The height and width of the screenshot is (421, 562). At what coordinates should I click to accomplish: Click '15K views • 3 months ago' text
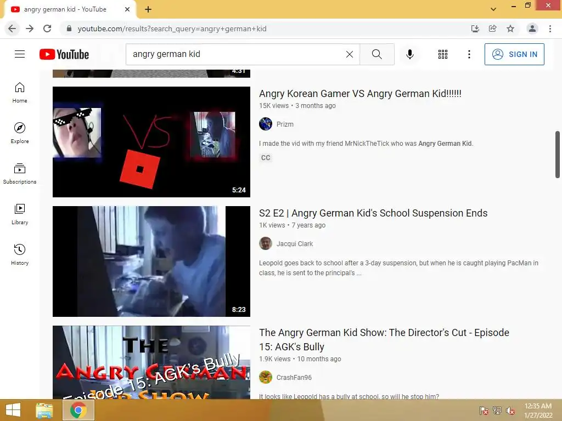click(x=297, y=106)
